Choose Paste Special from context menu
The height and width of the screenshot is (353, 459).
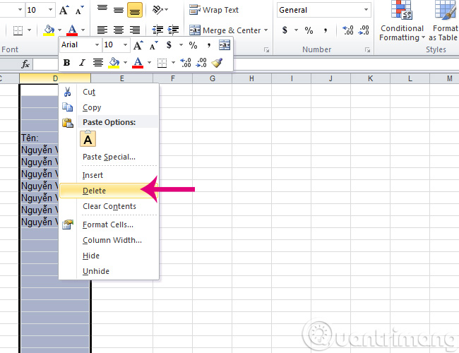[109, 157]
